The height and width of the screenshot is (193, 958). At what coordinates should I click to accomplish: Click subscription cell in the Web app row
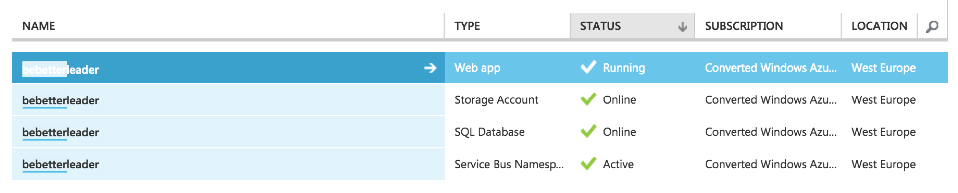(770, 68)
